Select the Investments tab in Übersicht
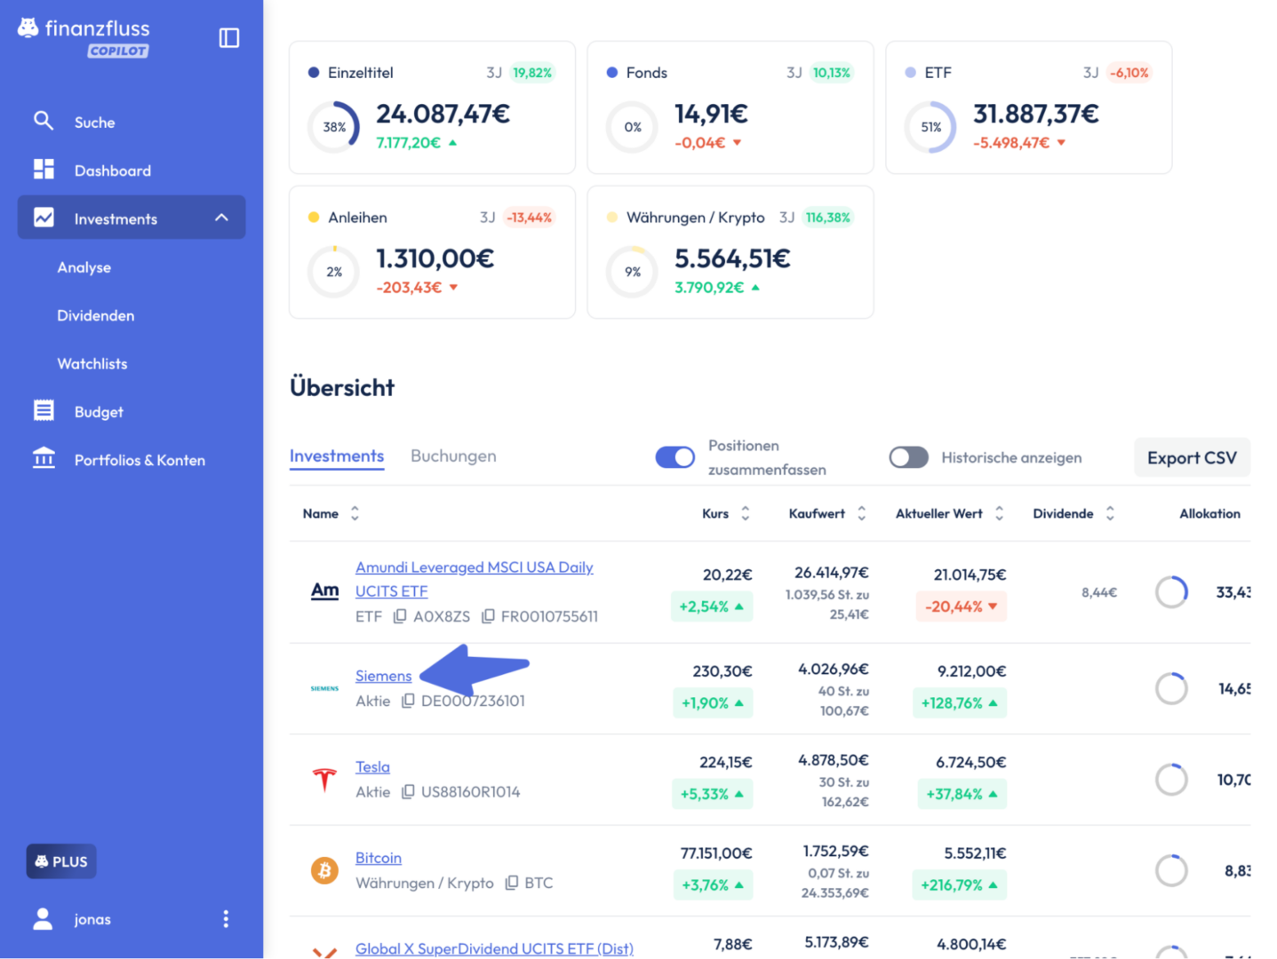1277x959 pixels. tap(337, 456)
